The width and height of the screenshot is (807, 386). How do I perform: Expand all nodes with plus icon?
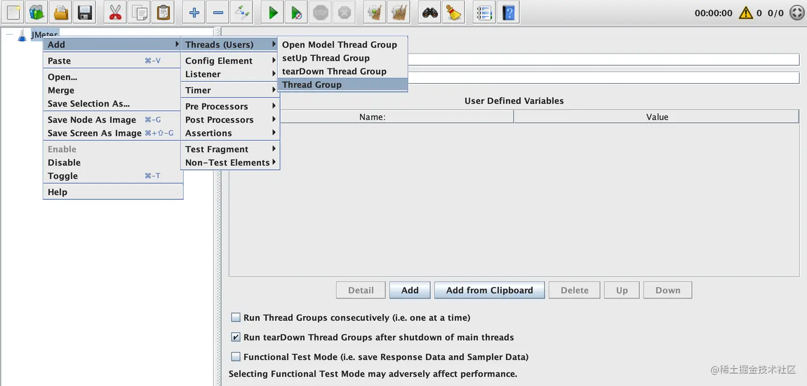[x=194, y=12]
